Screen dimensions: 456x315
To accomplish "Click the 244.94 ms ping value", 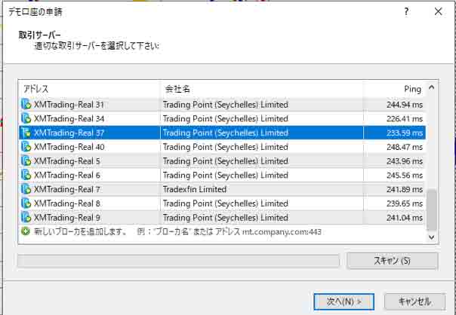I will [405, 105].
